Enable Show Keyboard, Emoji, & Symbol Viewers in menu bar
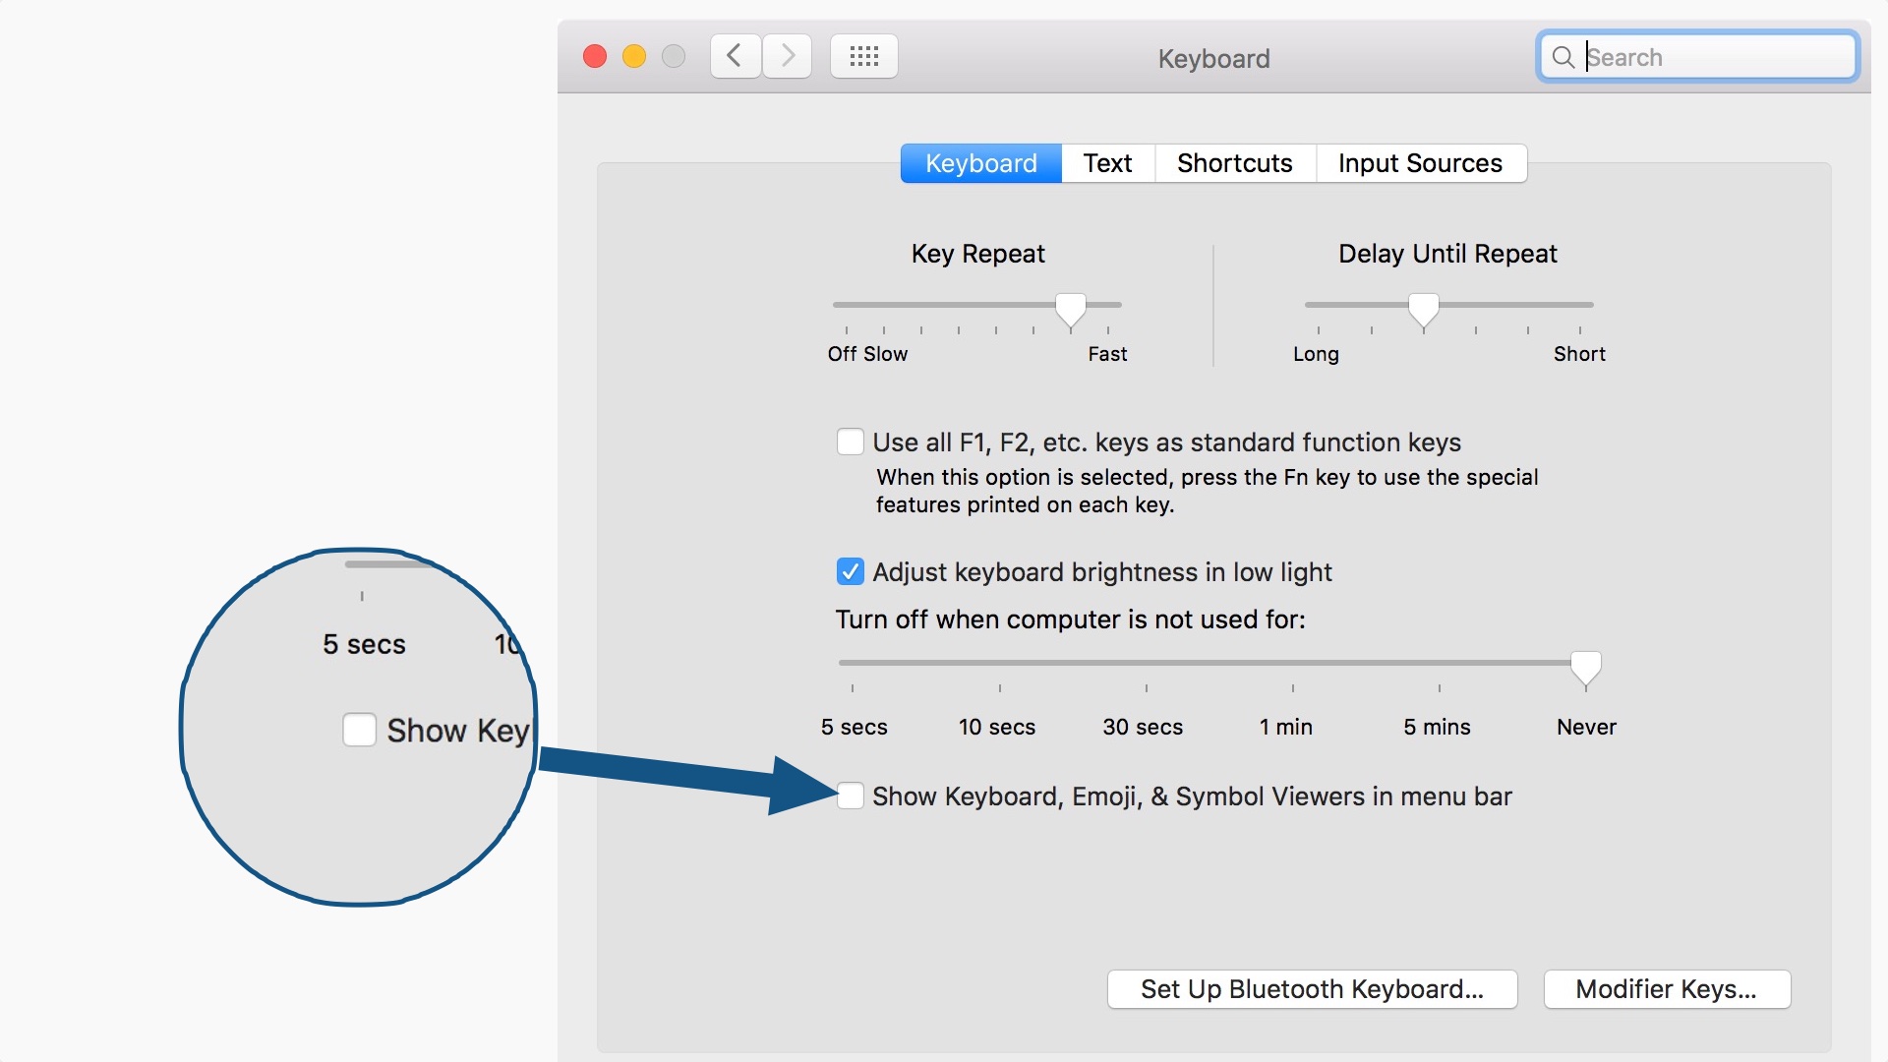The image size is (1888, 1062). (x=850, y=796)
